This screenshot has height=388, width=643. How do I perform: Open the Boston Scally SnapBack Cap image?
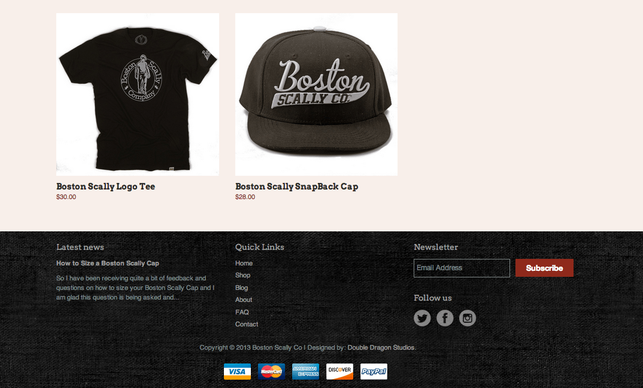pos(316,94)
